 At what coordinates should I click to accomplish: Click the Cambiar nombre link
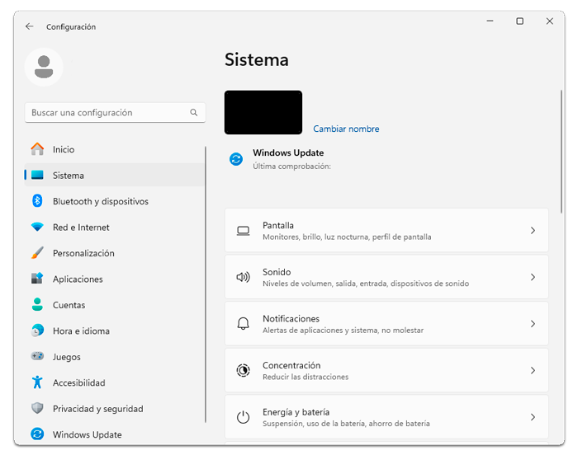(346, 129)
